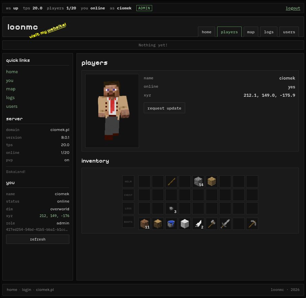The image size is (306, 298).
Task: Select the stick item in inventory
Action: pyautogui.click(x=171, y=181)
